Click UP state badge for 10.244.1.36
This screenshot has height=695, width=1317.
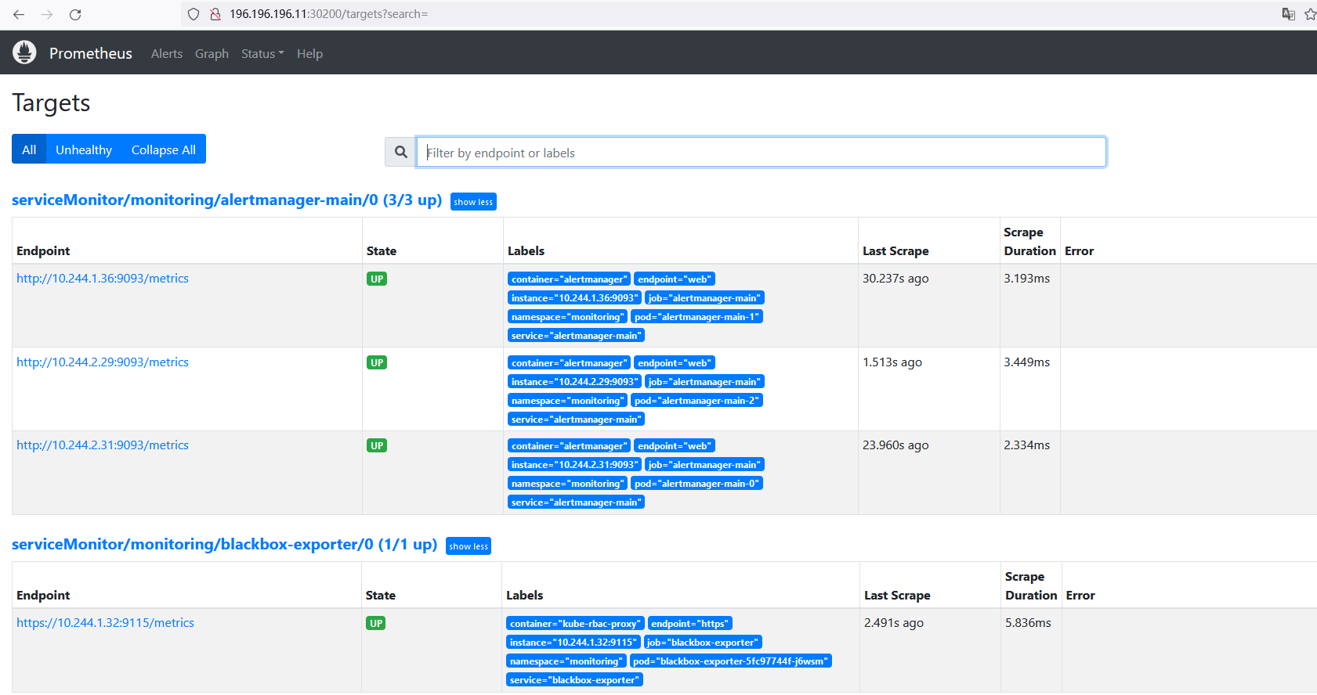tap(377, 279)
